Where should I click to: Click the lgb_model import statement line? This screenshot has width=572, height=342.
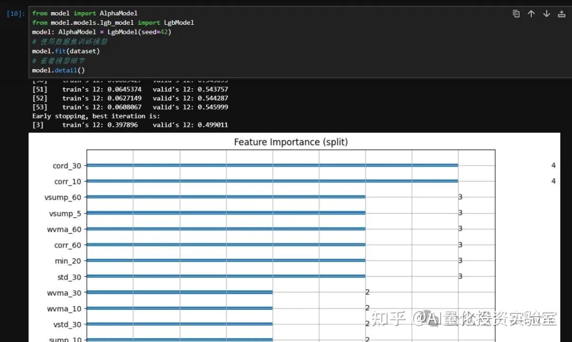pyautogui.click(x=113, y=23)
